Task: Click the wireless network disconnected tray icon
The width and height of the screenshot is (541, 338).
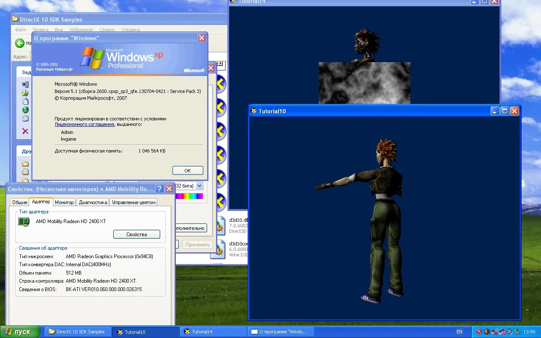Action: pyautogui.click(x=494, y=332)
